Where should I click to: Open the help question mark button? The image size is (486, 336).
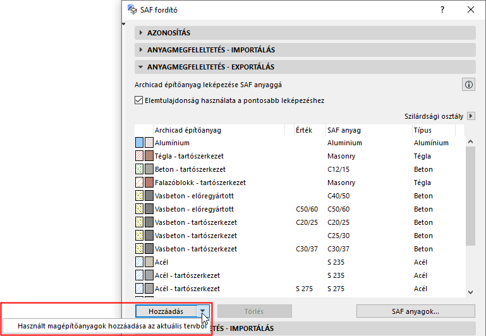(x=442, y=9)
